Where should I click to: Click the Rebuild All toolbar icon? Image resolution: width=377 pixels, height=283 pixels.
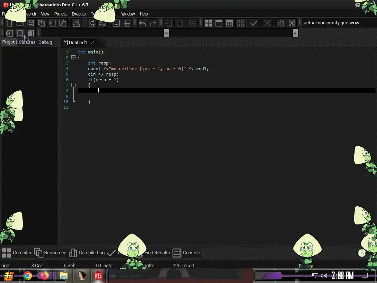pos(240,23)
